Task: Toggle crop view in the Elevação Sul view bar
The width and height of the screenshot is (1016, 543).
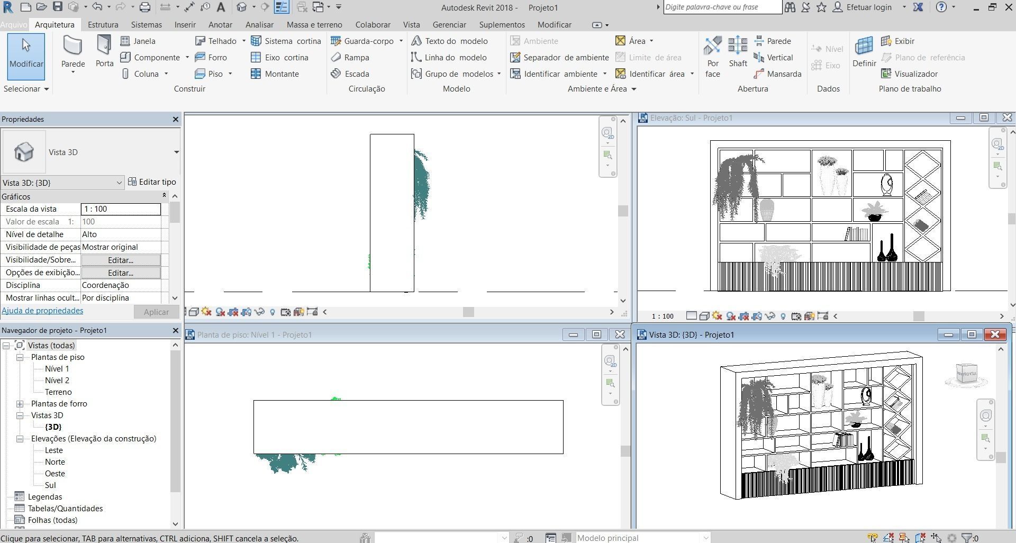Action: 743,316
